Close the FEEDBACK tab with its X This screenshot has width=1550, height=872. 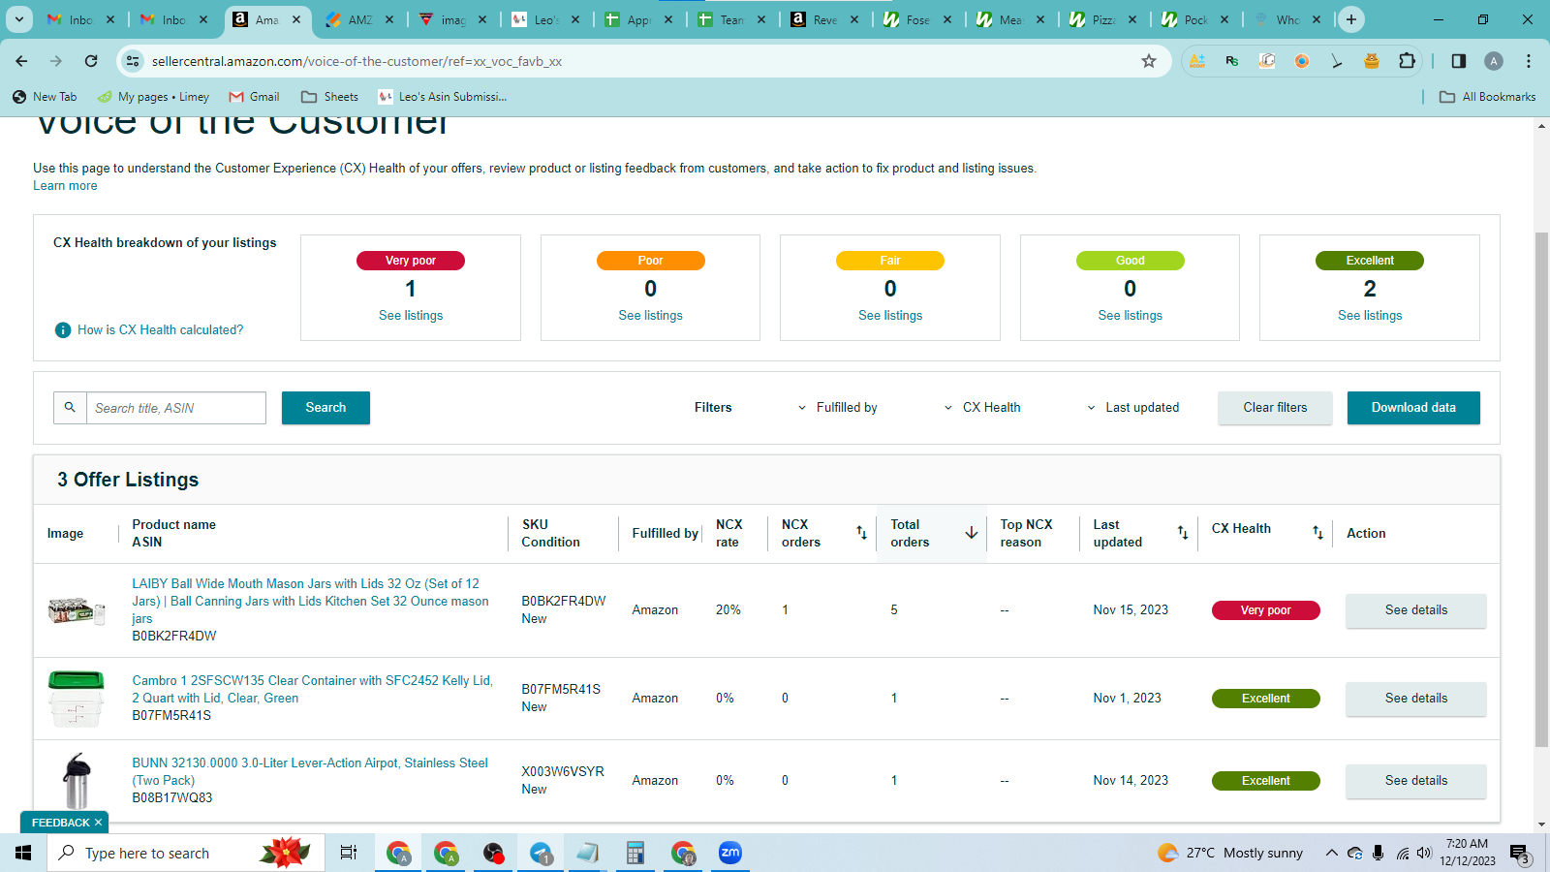98,823
